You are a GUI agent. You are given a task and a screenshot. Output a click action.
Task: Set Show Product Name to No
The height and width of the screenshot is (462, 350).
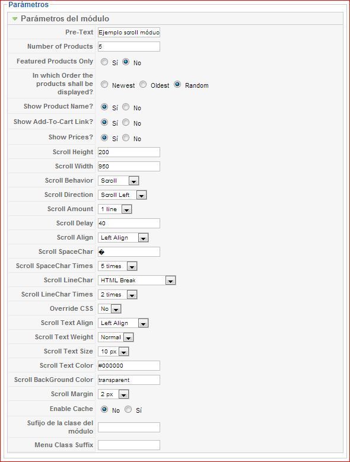point(126,107)
